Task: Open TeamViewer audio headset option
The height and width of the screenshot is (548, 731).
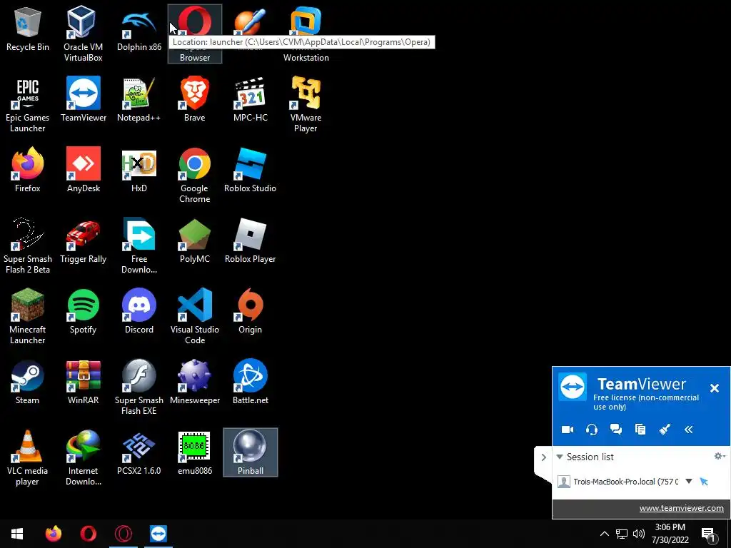Action: [x=592, y=430]
